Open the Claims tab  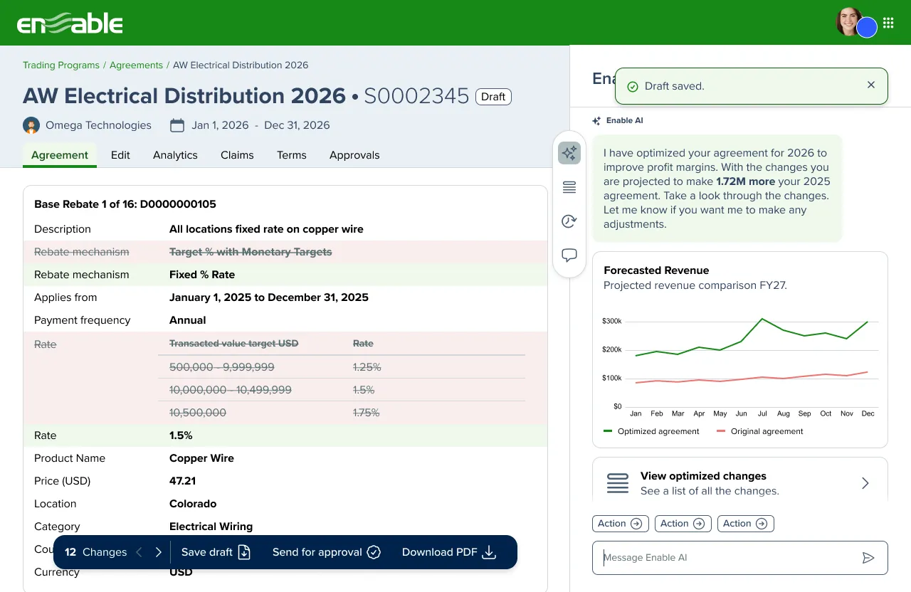[x=237, y=155]
